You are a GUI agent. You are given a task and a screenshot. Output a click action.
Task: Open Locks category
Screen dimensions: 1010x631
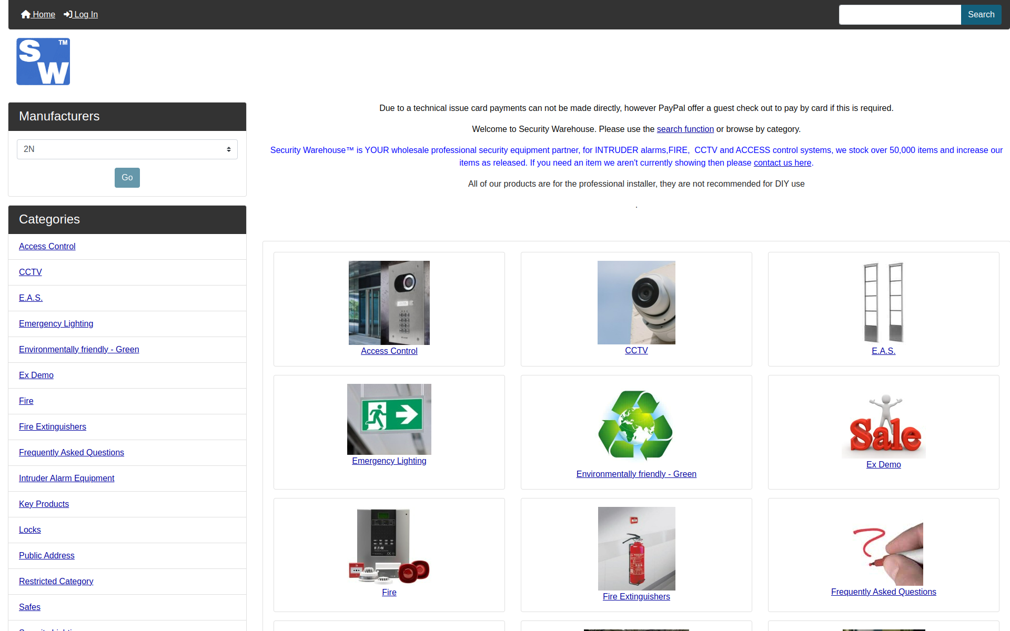pos(30,530)
